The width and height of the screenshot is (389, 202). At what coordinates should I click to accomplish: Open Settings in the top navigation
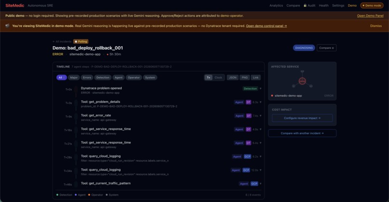pos(338,5)
